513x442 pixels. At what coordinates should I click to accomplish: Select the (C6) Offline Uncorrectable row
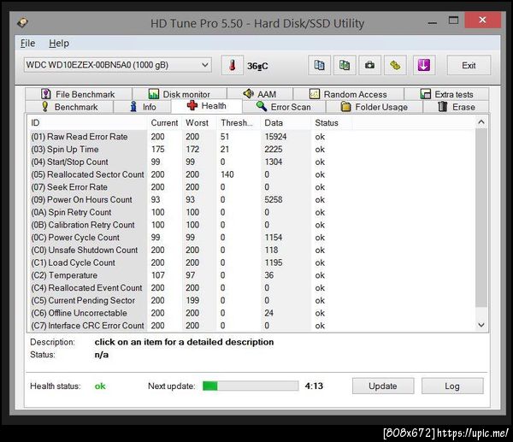(x=251, y=313)
